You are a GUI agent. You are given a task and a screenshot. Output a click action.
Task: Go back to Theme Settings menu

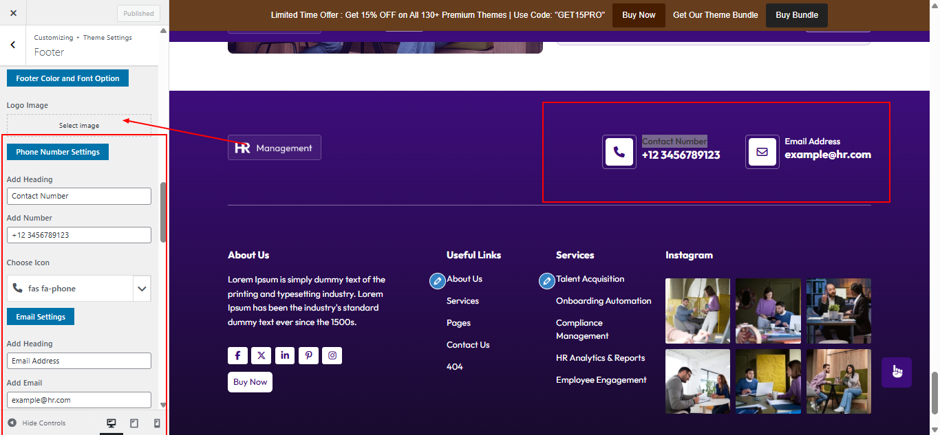[13, 45]
